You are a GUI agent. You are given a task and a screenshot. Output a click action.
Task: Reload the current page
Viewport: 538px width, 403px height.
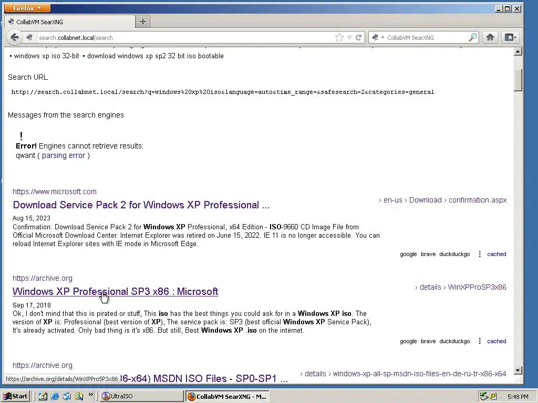[x=358, y=37]
